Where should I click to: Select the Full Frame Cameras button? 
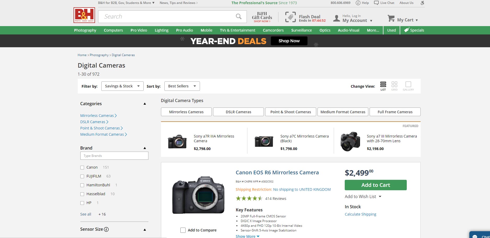point(395,112)
